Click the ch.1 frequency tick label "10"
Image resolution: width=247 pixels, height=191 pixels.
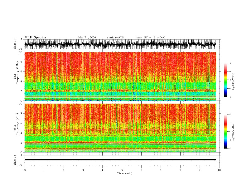21,52
